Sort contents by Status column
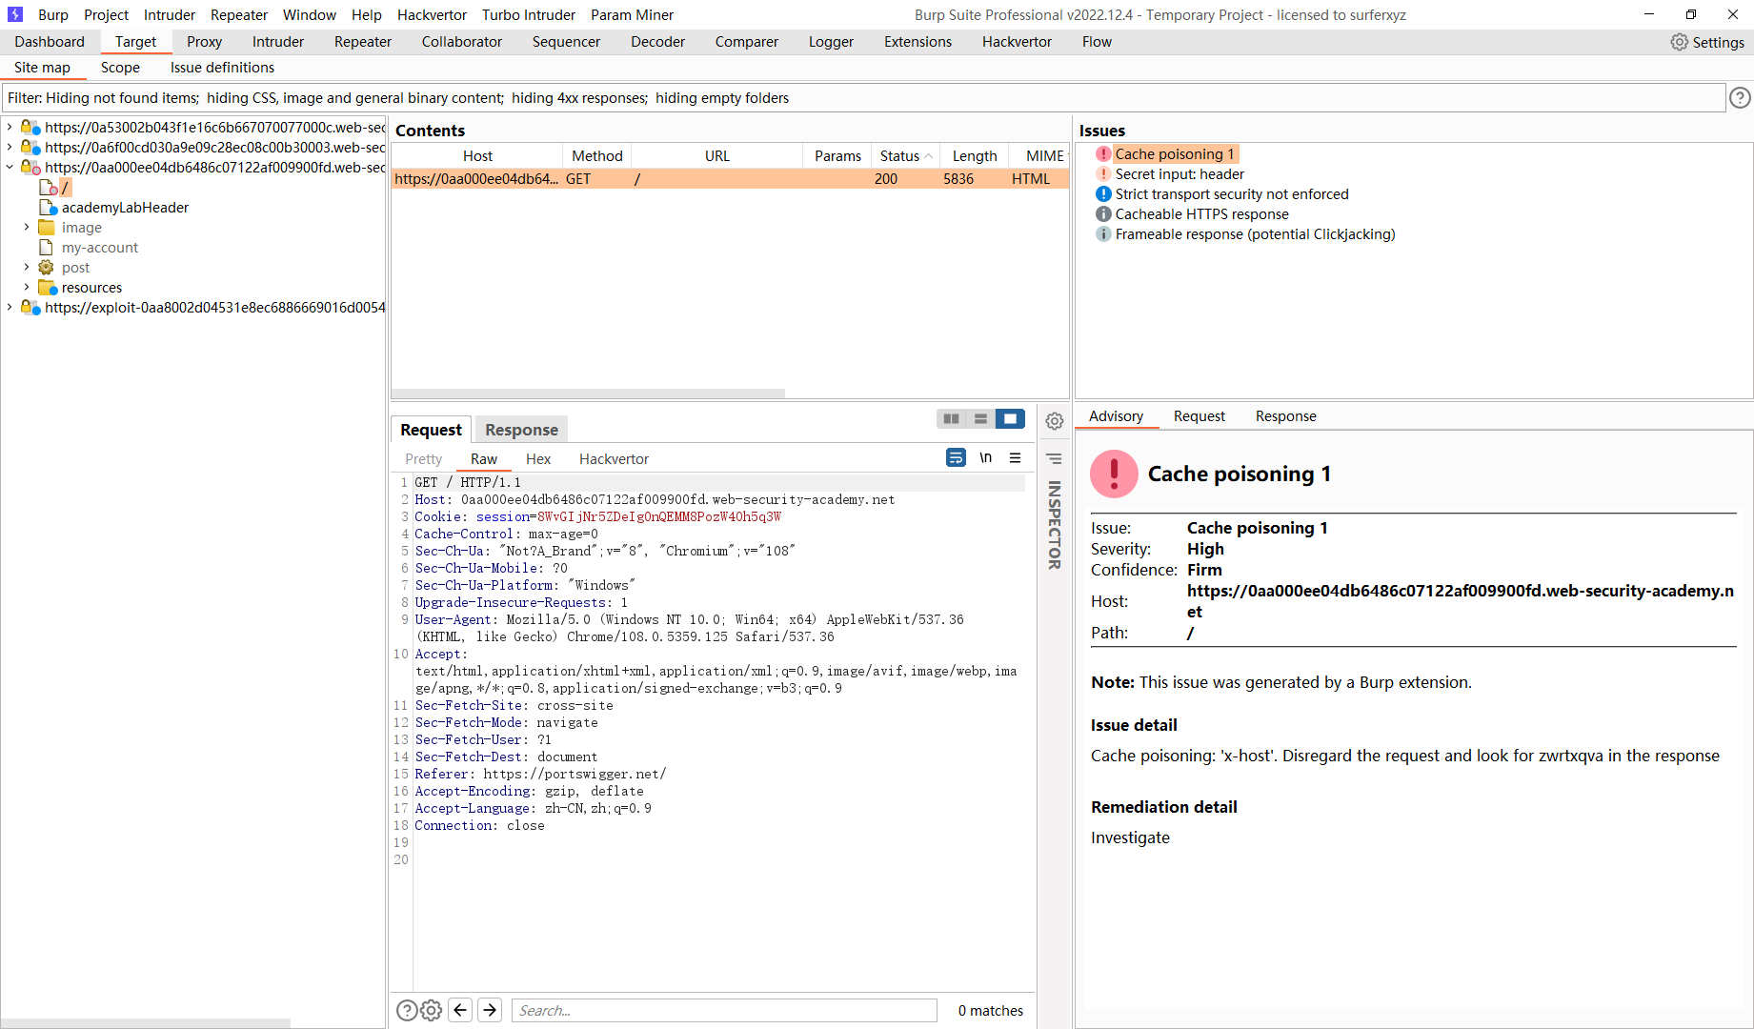This screenshot has height=1029, width=1754. point(905,155)
